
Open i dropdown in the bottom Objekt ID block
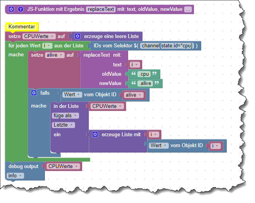tap(216, 146)
